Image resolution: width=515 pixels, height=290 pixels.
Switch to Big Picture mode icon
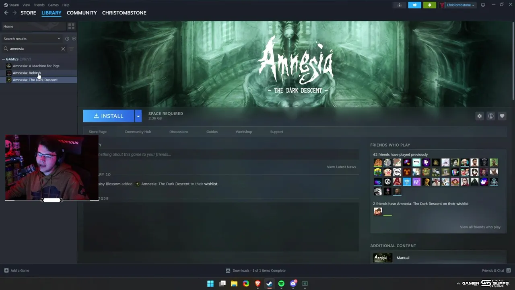pyautogui.click(x=483, y=5)
